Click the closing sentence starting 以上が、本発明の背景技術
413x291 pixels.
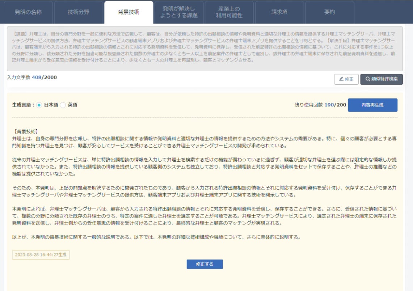(x=157, y=237)
